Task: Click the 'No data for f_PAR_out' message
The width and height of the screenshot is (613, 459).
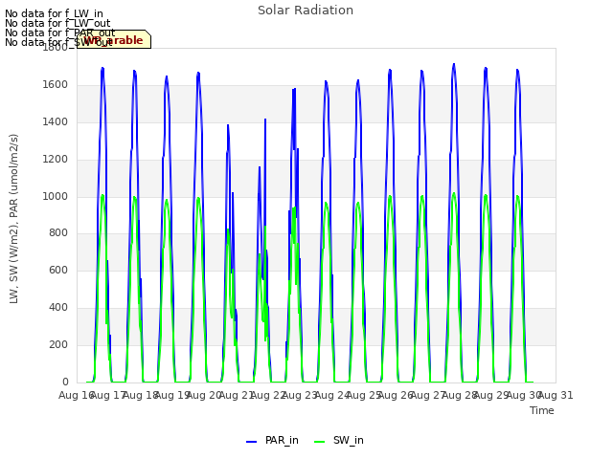Action: 60,33
